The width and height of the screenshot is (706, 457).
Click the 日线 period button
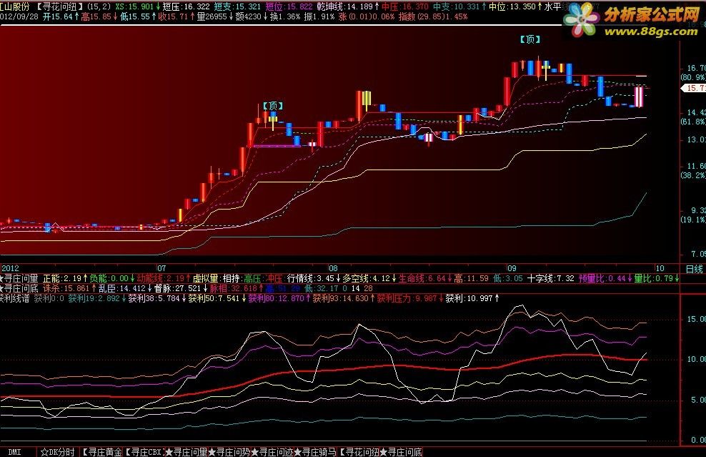(693, 269)
